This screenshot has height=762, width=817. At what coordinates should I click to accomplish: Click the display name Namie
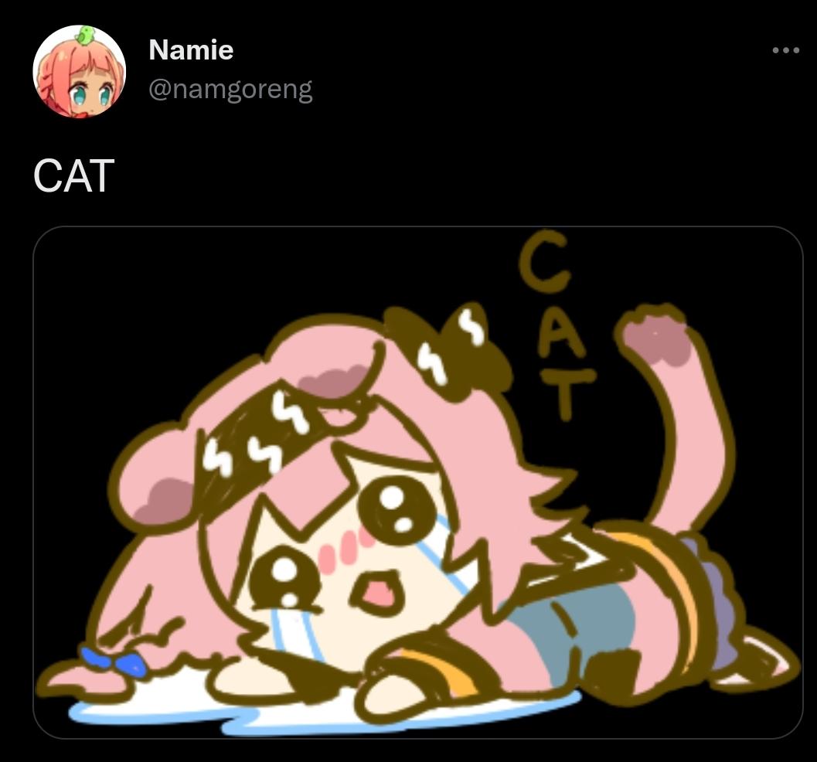191,50
